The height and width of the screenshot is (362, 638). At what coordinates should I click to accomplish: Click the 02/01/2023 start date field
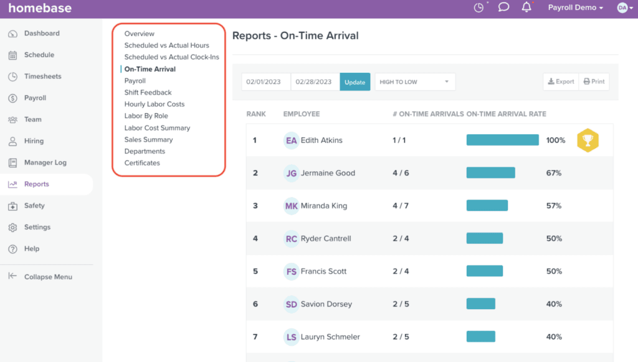point(266,81)
